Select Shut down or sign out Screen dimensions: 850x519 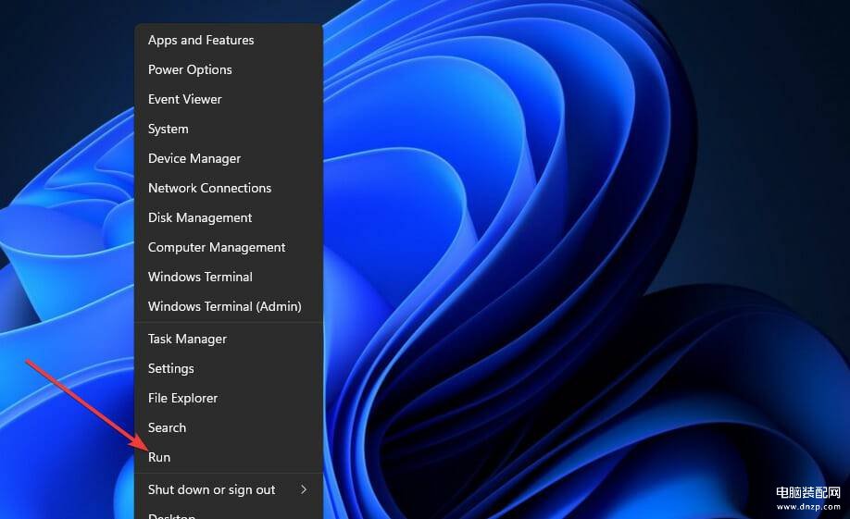click(x=228, y=489)
